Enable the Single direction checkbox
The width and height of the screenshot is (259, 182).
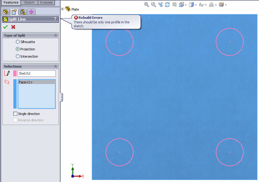click(15, 114)
